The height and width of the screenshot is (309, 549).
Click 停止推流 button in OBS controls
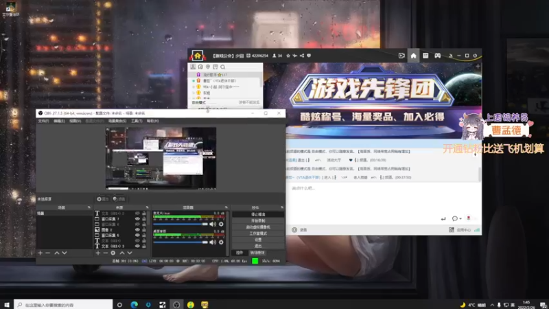258,214
